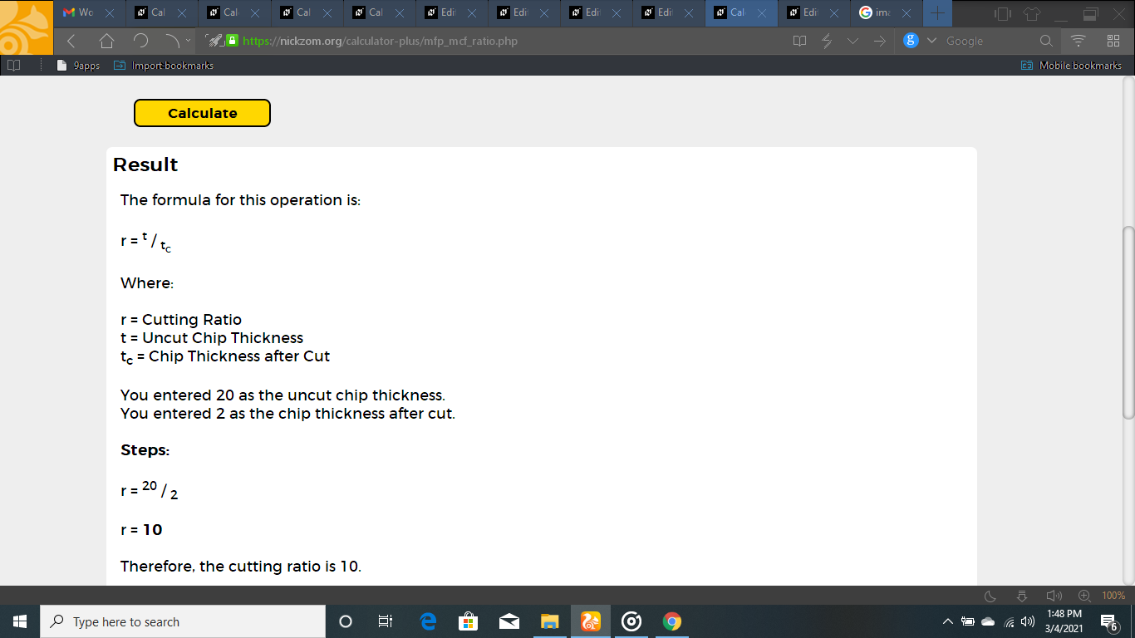The height and width of the screenshot is (638, 1135).
Task: Click the Type here to search box
Action: point(183,621)
